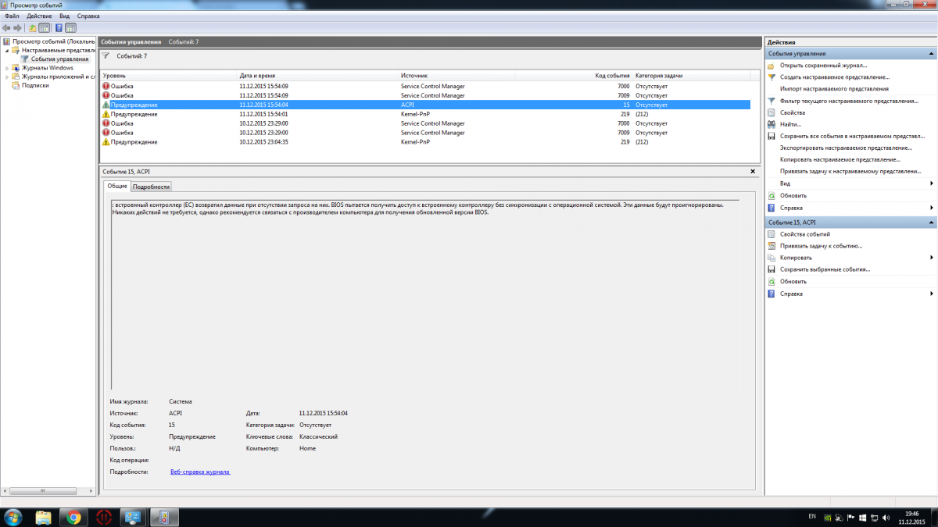This screenshot has width=938, height=527.
Task: Open Windows Start button
Action: [x=13, y=517]
